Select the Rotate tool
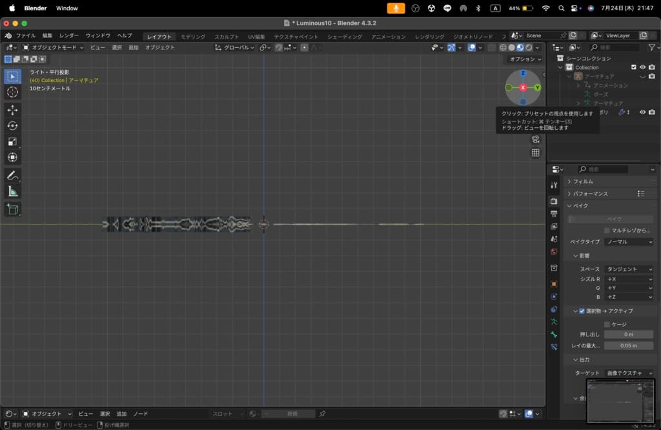 12,126
